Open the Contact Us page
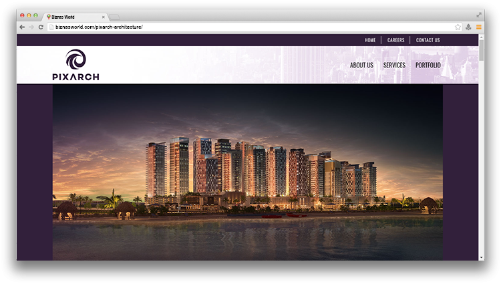This screenshot has height=284, width=501. (x=428, y=40)
